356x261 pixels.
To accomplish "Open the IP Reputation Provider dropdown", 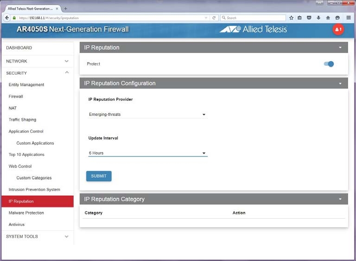I will [x=147, y=115].
